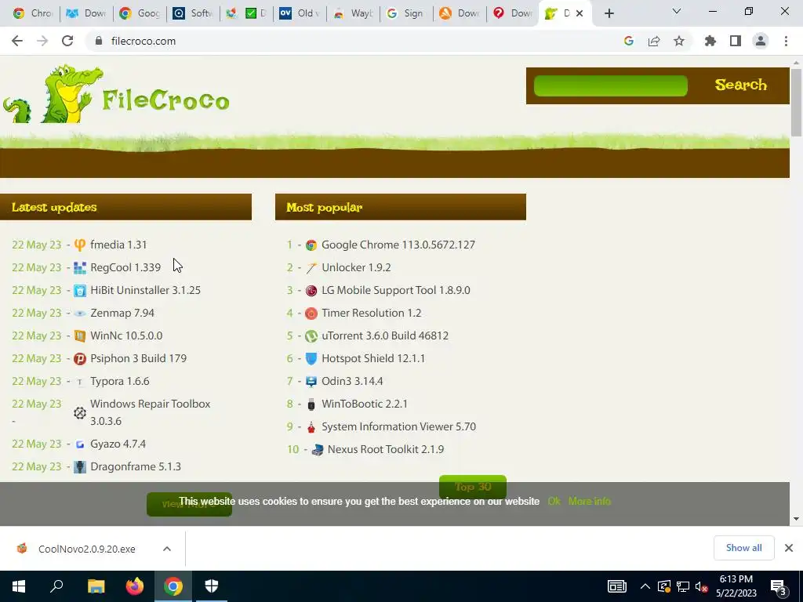803x602 pixels.
Task: Open Windows Start menu
Action: pyautogui.click(x=19, y=586)
